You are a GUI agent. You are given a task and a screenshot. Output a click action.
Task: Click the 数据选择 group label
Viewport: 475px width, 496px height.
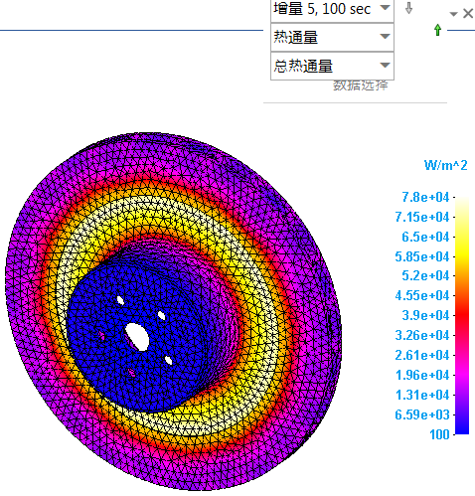361,85
